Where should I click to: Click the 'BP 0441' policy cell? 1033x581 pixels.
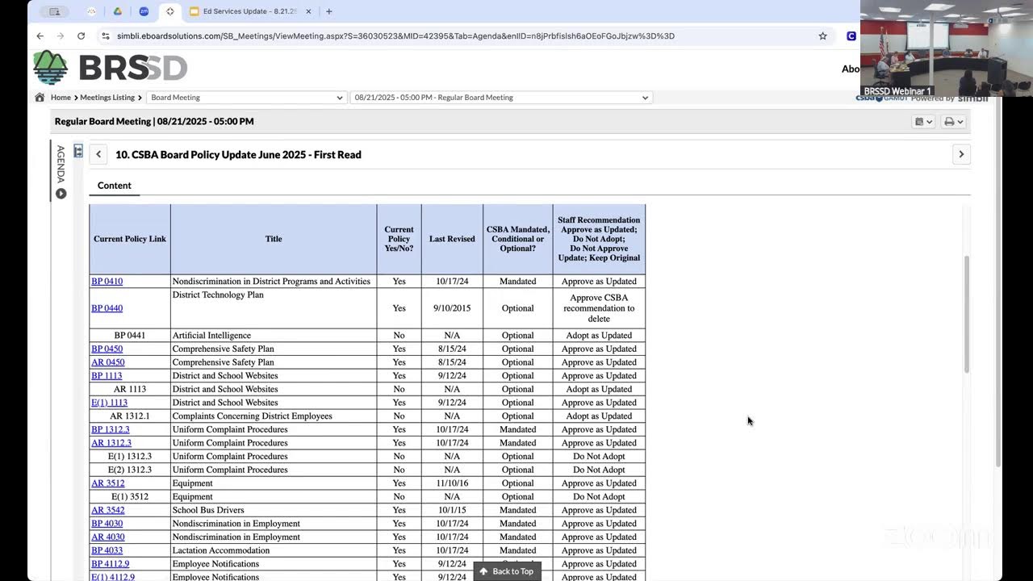130,336
